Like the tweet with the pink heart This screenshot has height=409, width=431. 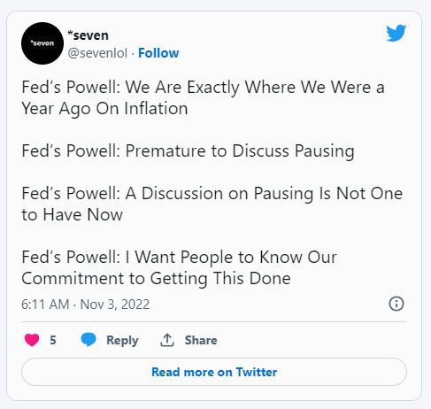click(32, 340)
